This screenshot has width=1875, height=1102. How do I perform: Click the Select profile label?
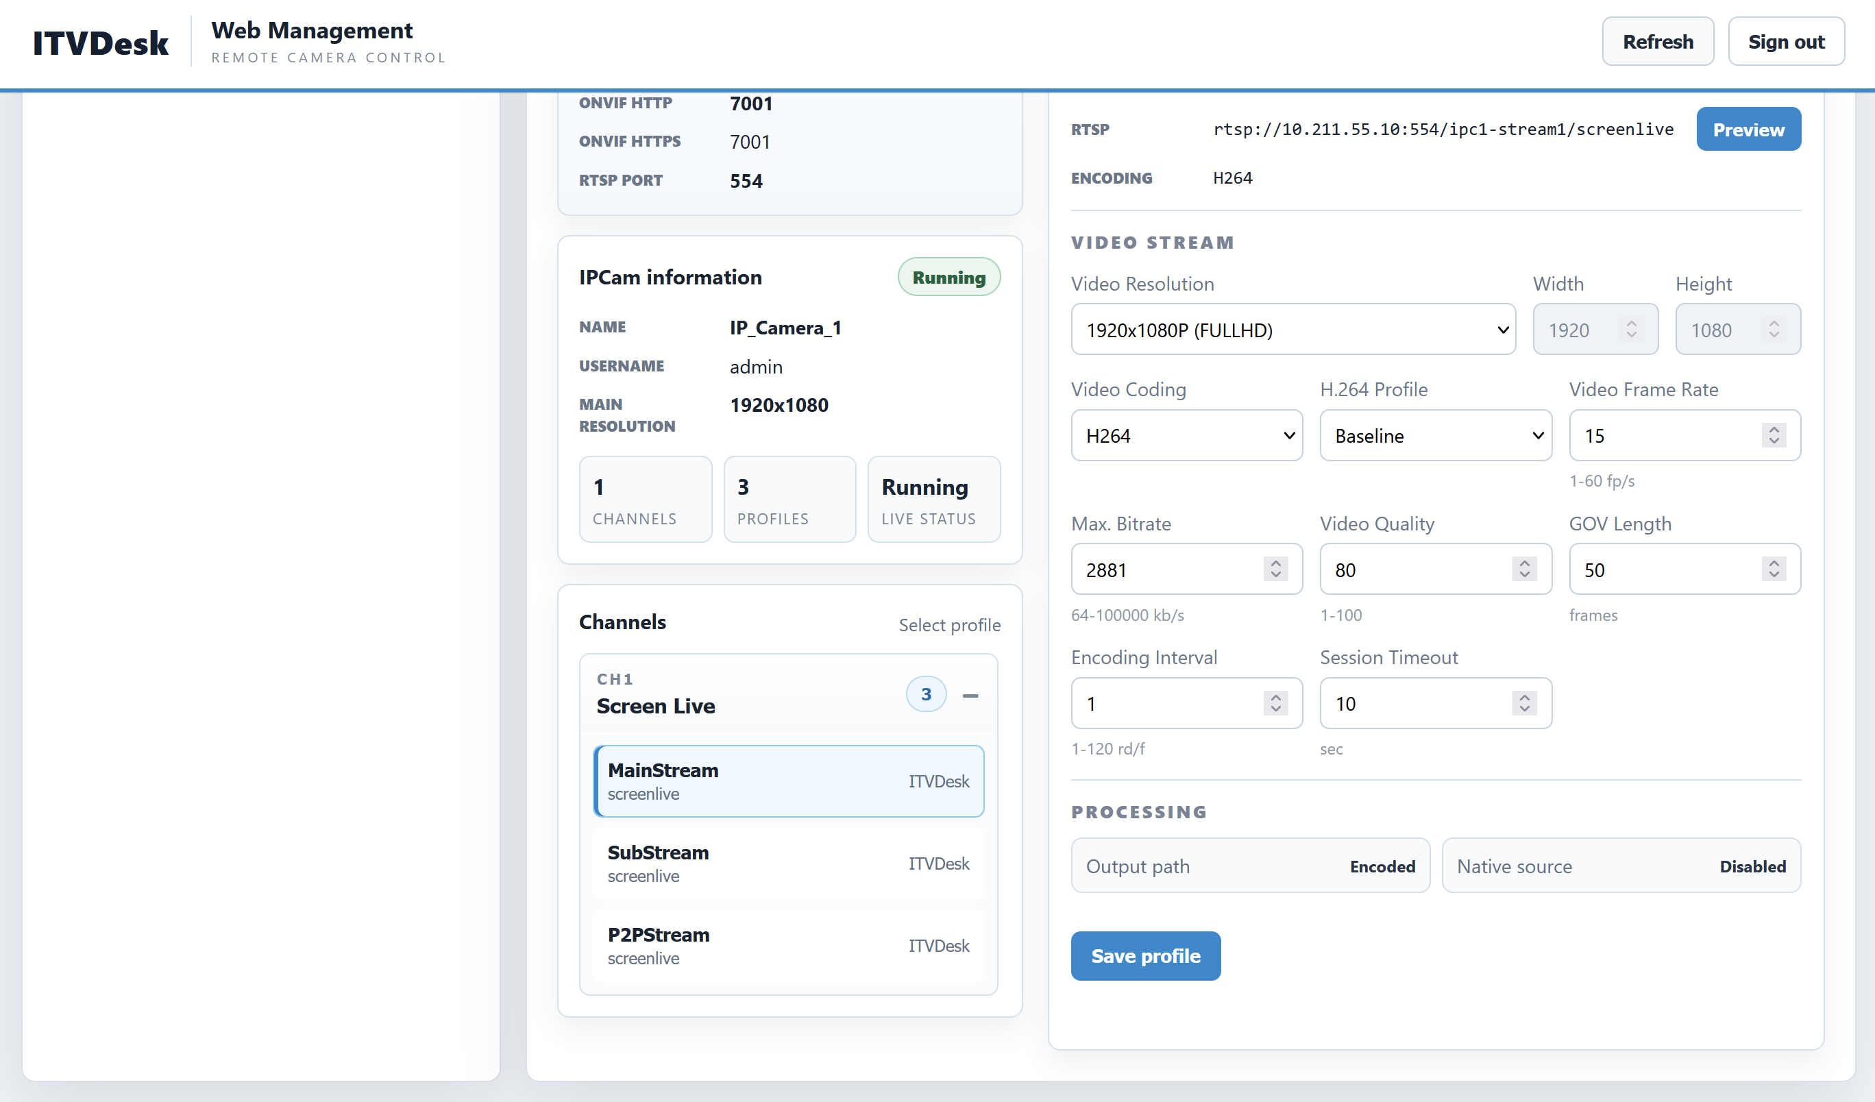(x=949, y=625)
